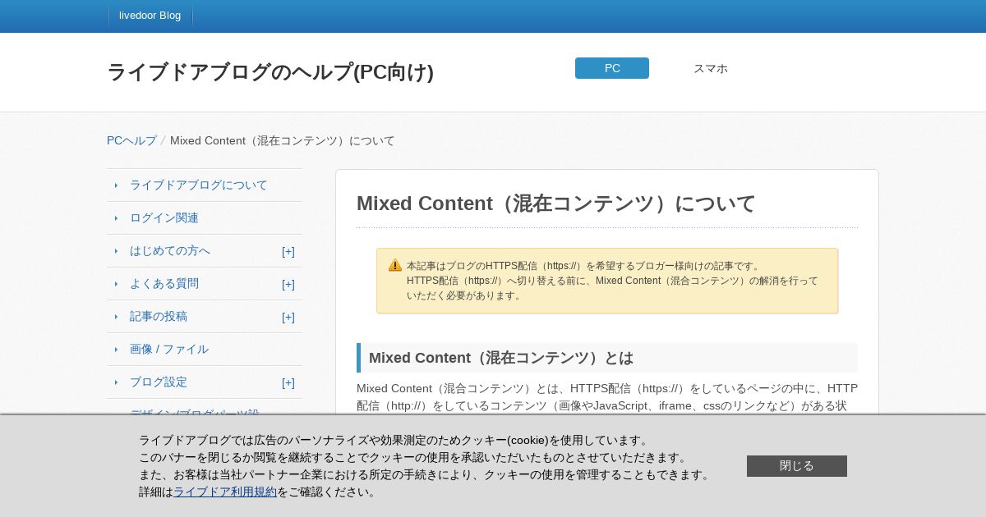Open はじめての方へ sidebar item
The image size is (986, 517).
(170, 250)
